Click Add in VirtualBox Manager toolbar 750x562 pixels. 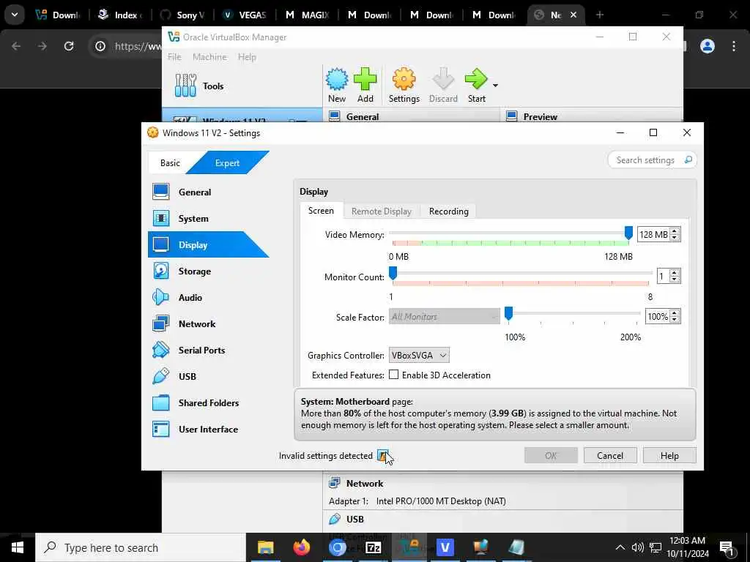pos(365,86)
